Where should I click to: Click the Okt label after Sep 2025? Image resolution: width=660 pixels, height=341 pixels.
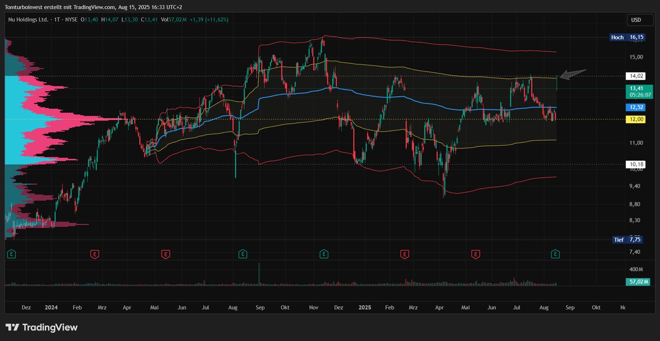click(x=596, y=308)
